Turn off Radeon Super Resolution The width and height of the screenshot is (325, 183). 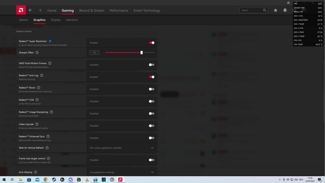click(x=151, y=43)
